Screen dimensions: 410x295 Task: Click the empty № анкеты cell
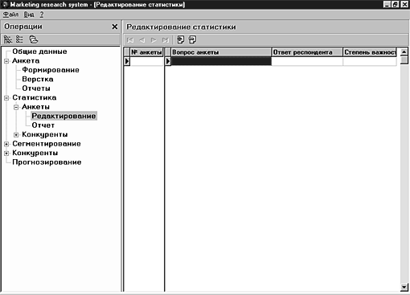(146, 61)
